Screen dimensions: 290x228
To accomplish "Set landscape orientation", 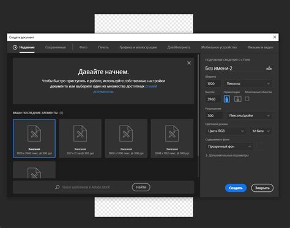I will [x=238, y=99].
